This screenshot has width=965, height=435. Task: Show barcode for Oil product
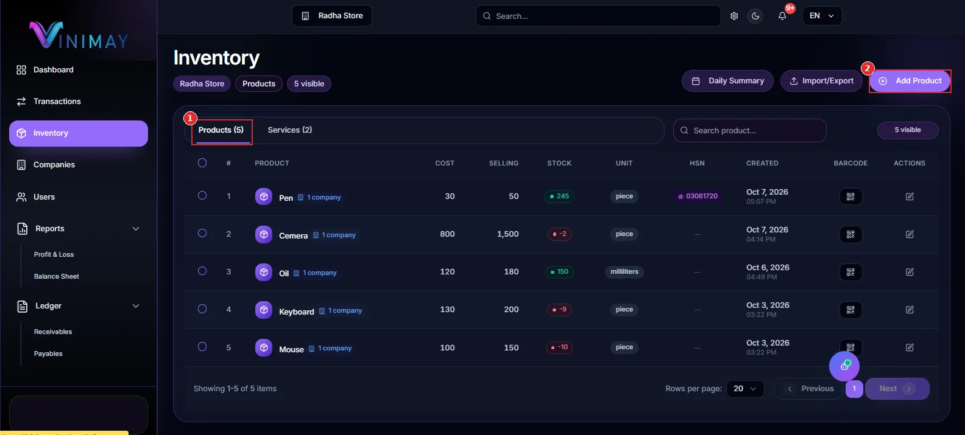pyautogui.click(x=850, y=272)
